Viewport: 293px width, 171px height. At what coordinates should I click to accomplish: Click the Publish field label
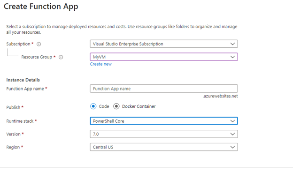13,107
